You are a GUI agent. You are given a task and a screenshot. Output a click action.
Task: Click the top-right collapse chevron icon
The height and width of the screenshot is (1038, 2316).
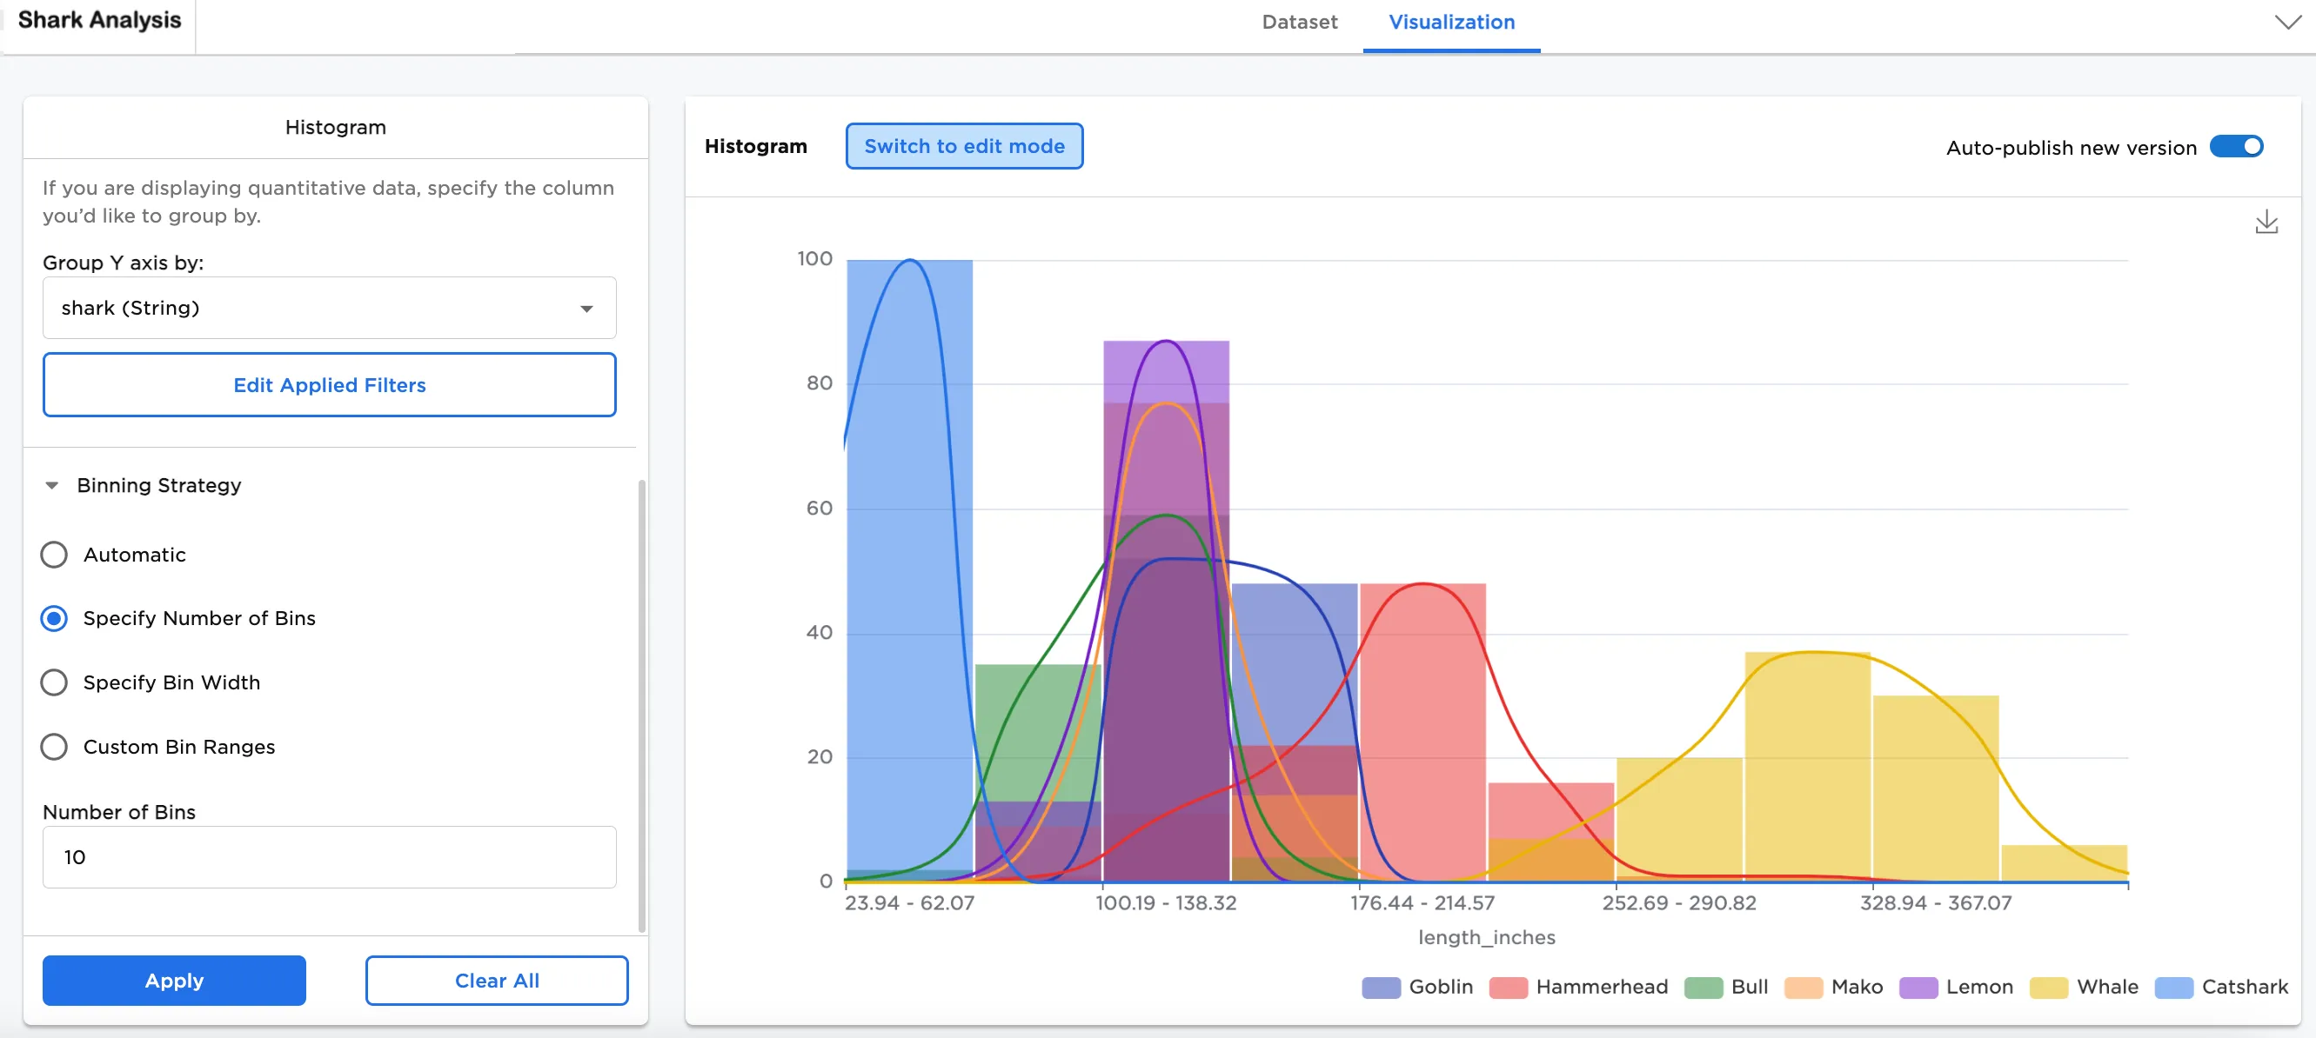pos(2287,22)
